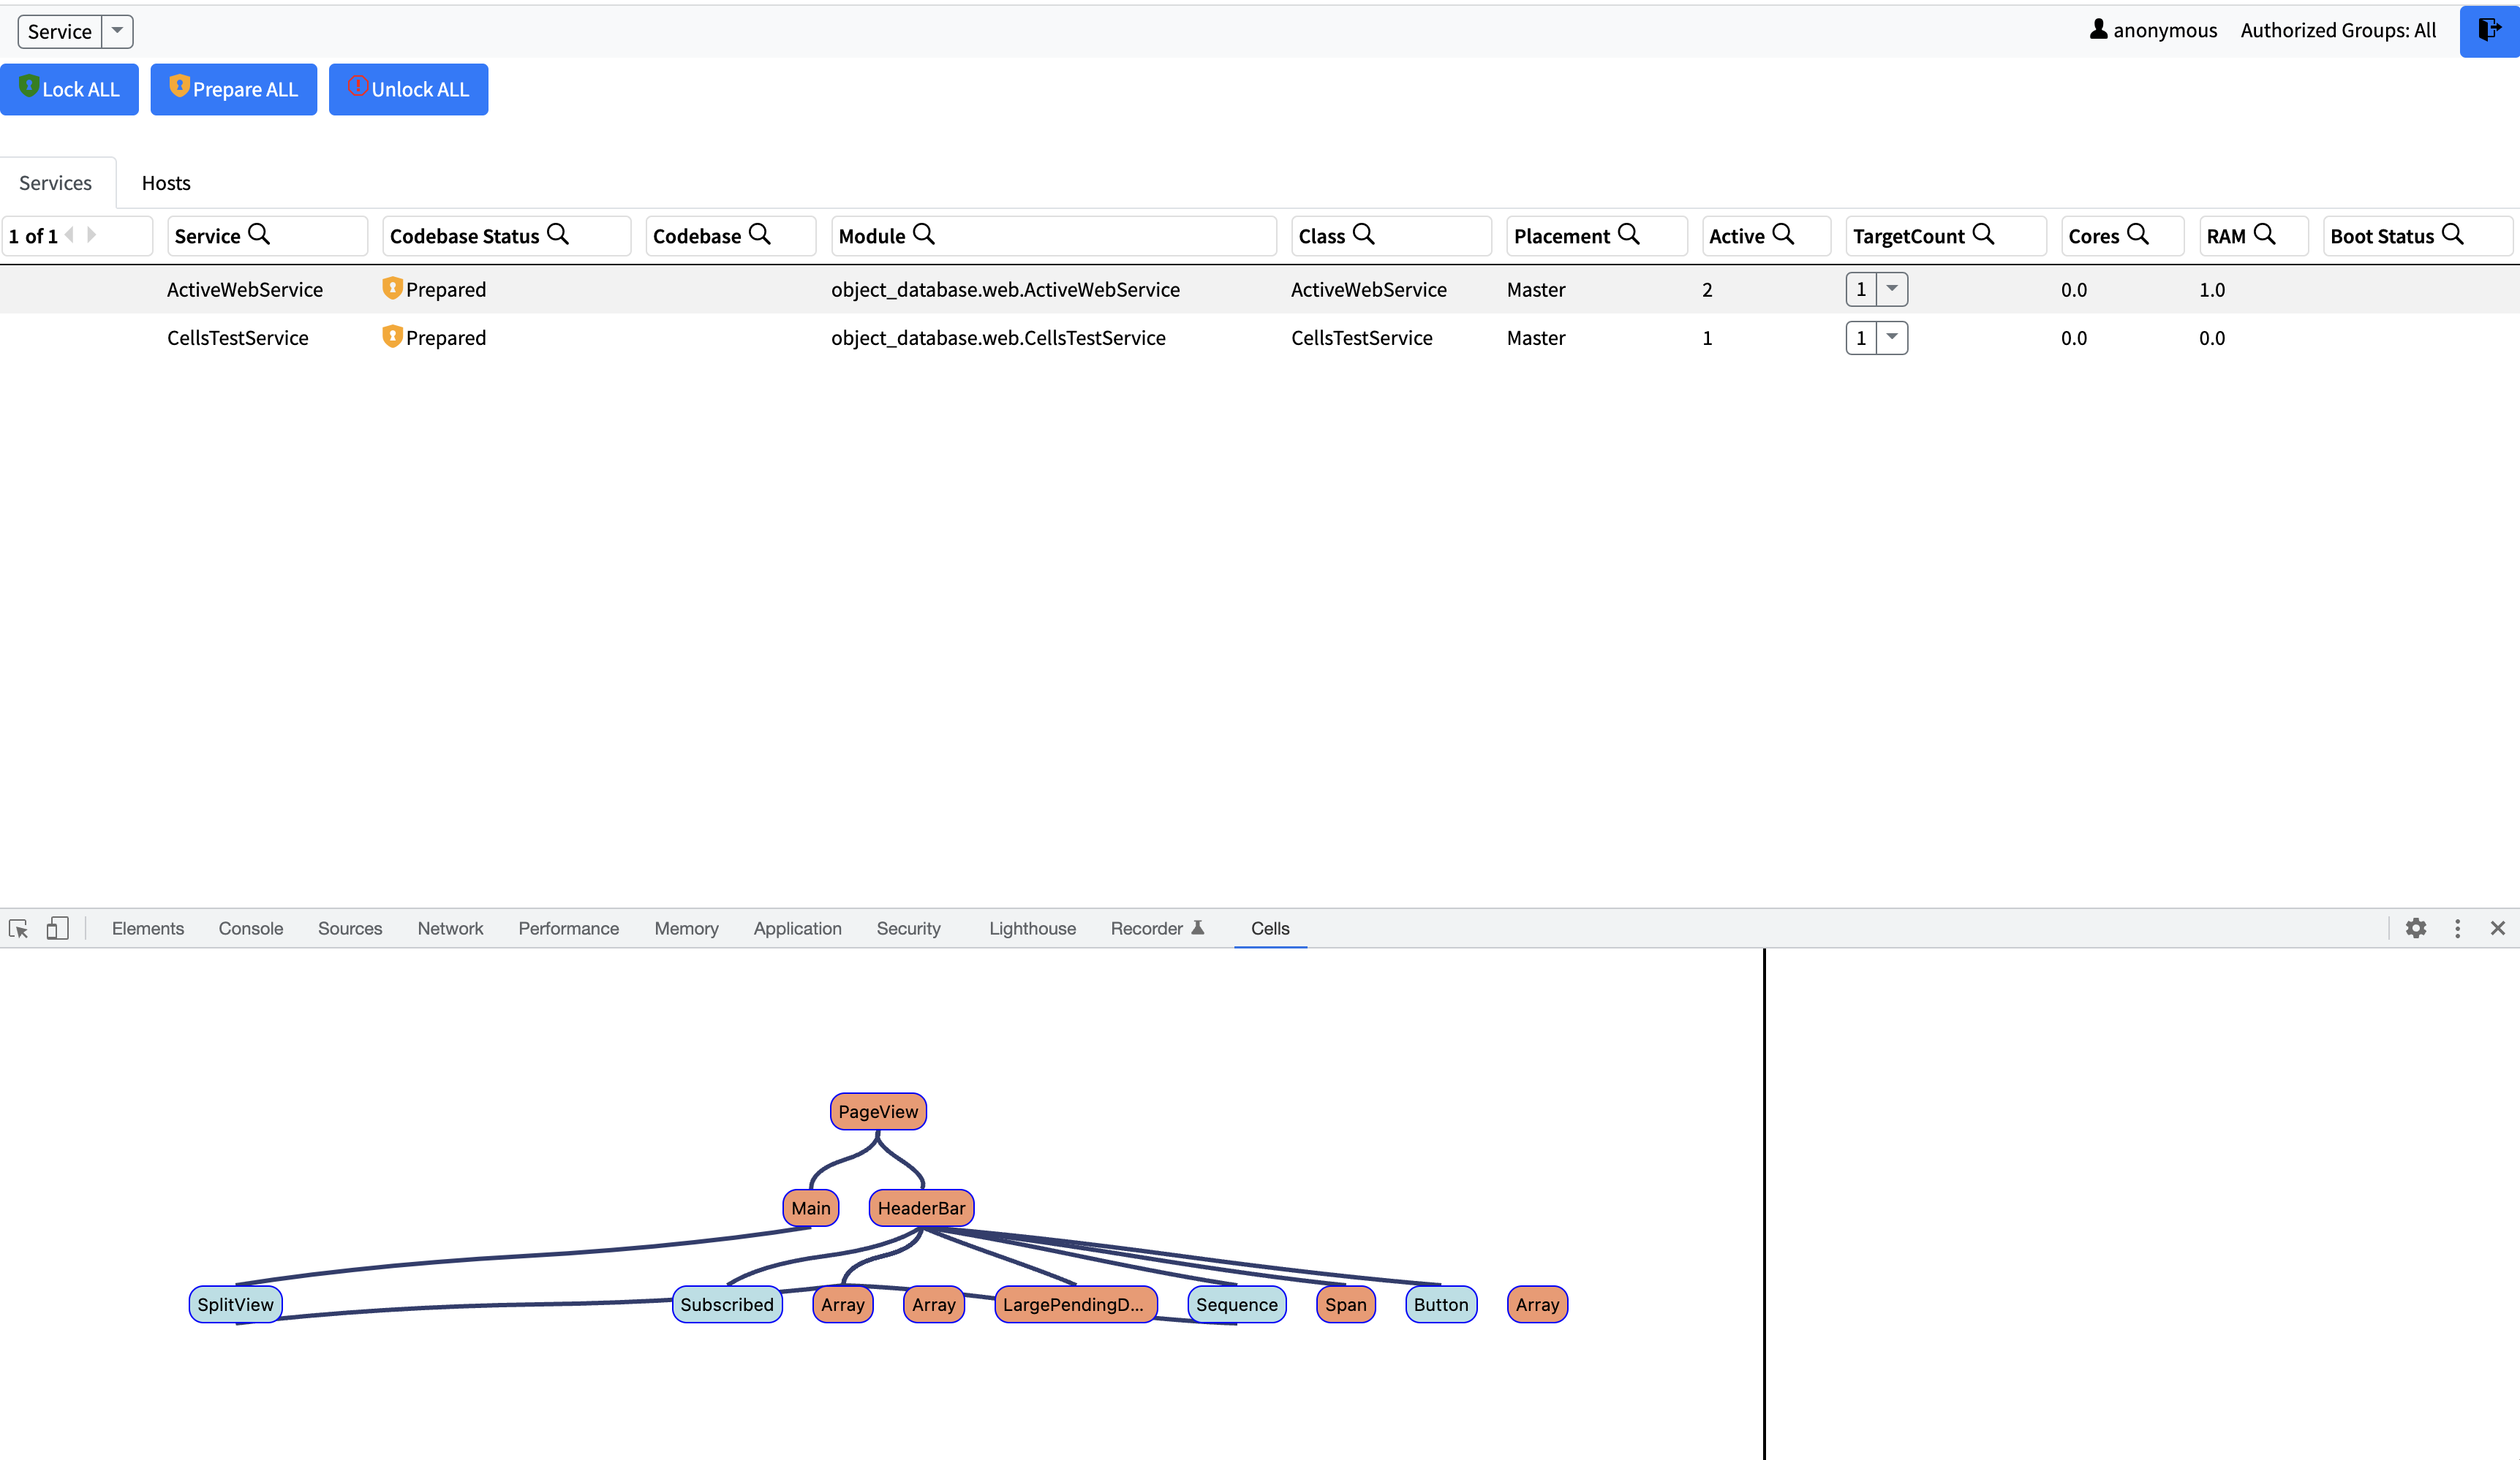The image size is (2520, 1460).
Task: Switch to the Hosts tab
Action: [x=166, y=183]
